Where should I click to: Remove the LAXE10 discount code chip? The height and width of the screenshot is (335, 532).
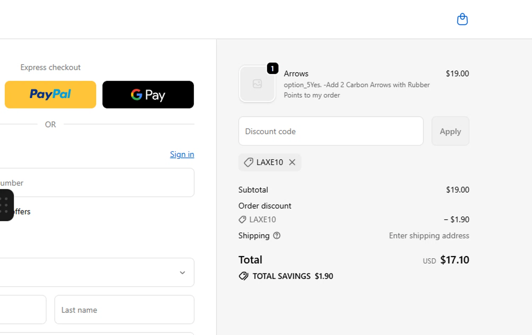[x=292, y=162]
